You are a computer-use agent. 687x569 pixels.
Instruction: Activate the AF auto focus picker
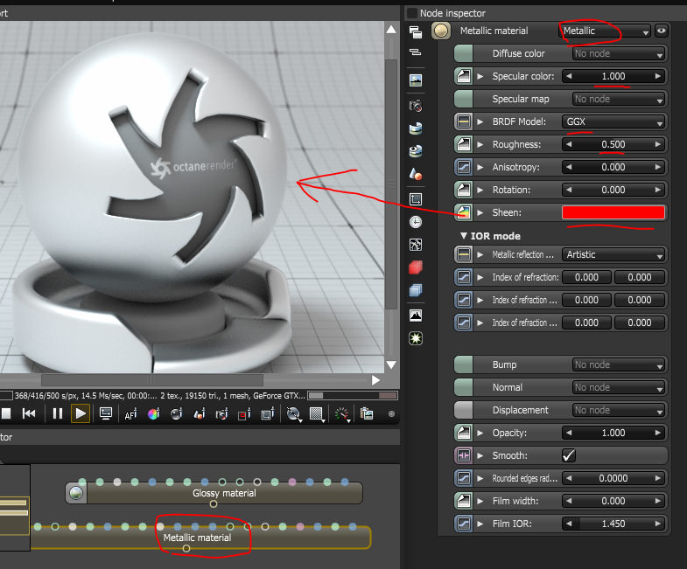[x=130, y=414]
